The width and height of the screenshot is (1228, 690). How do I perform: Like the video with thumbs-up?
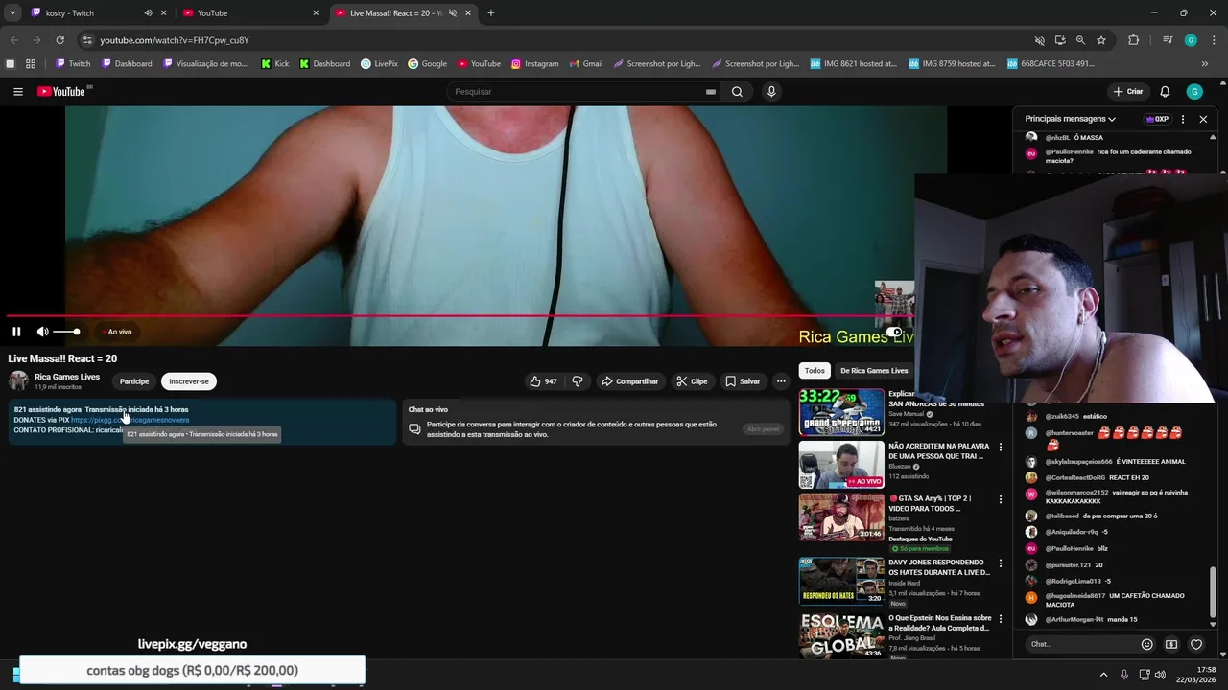(543, 381)
